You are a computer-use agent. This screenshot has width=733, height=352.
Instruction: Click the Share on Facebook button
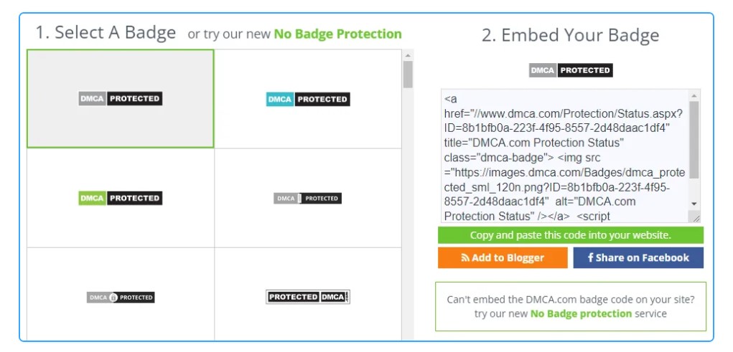pyautogui.click(x=638, y=257)
